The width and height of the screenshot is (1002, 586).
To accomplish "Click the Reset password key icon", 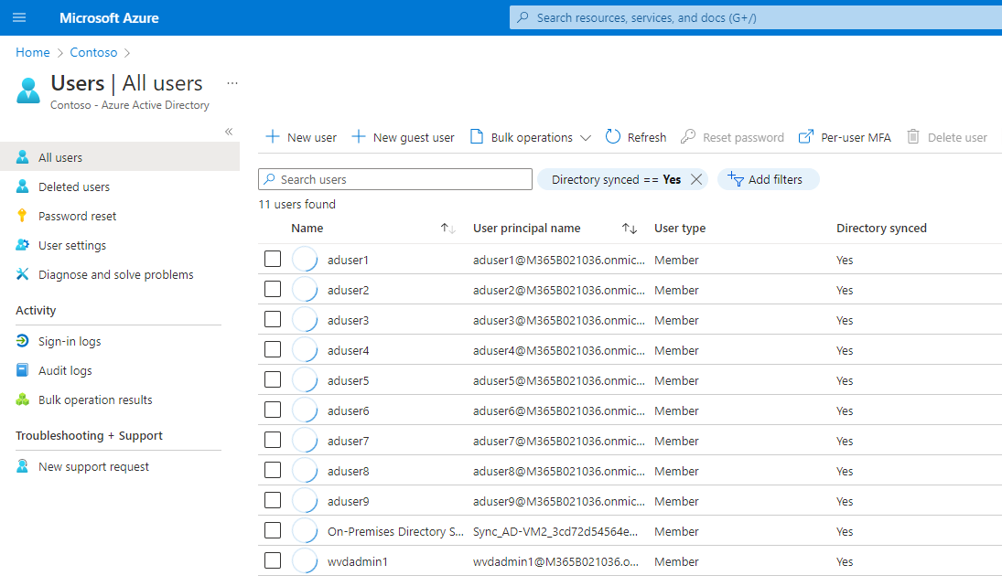I will (x=687, y=136).
